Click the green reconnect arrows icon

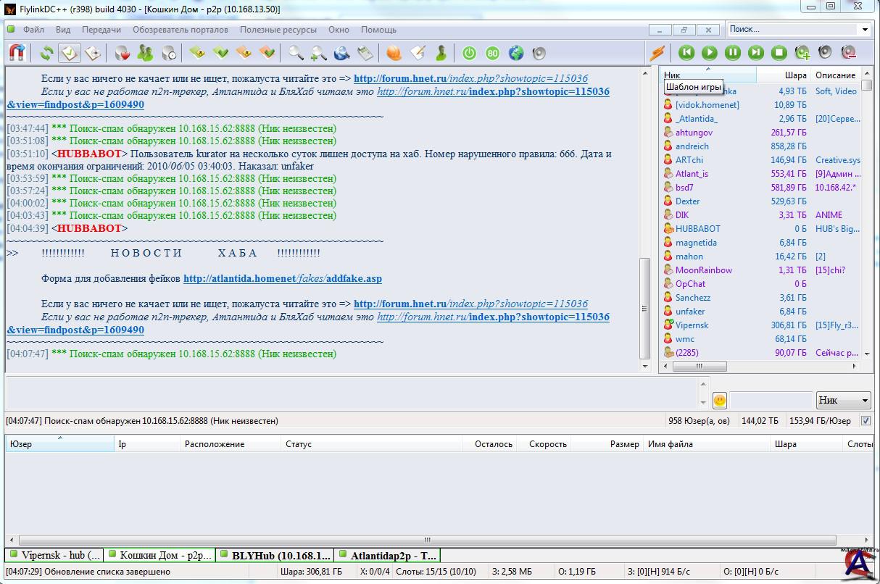[x=47, y=53]
